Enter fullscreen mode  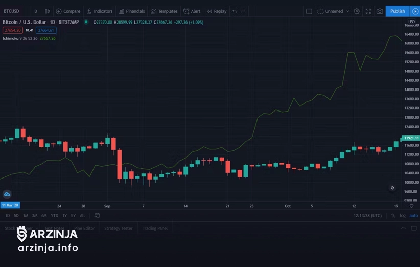coord(368,11)
